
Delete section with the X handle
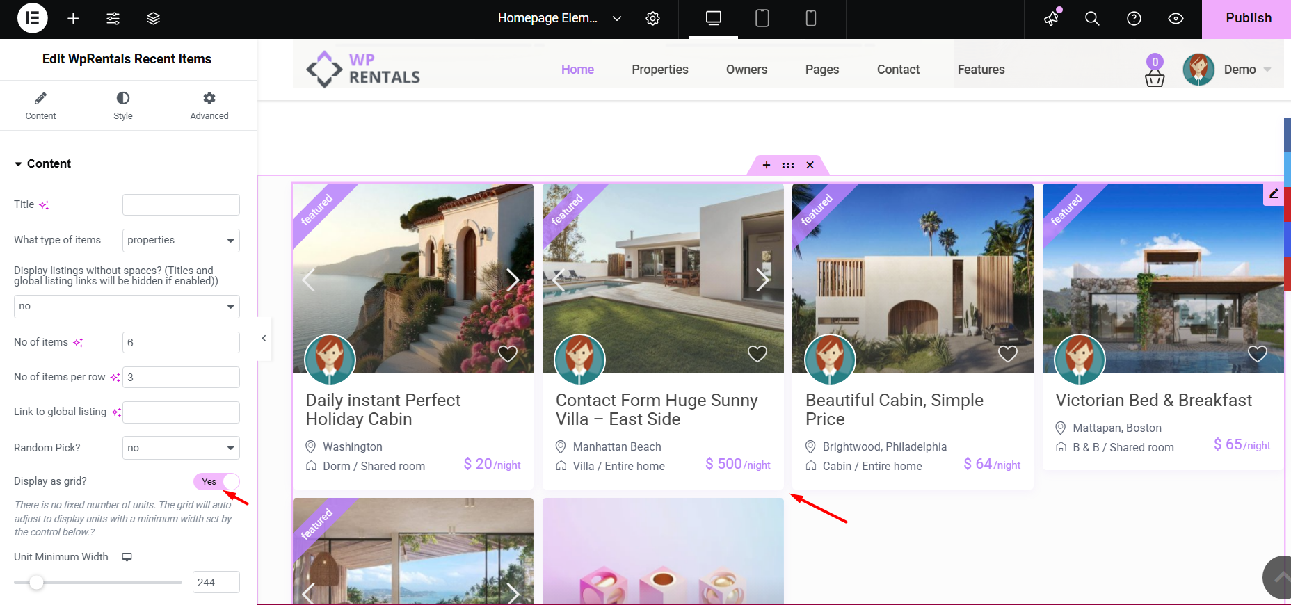[x=810, y=165]
